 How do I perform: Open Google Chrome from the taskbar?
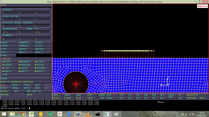coord(22,114)
